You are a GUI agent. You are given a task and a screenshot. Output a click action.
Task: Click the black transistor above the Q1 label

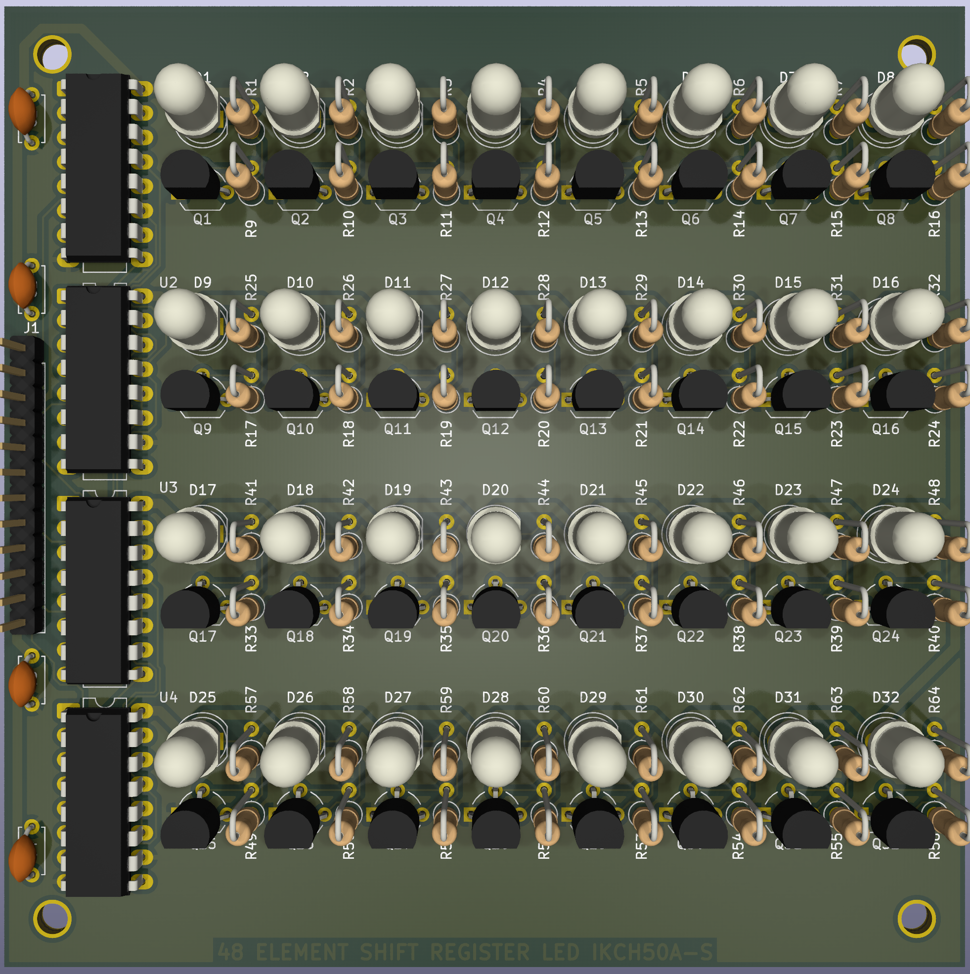[x=190, y=175]
